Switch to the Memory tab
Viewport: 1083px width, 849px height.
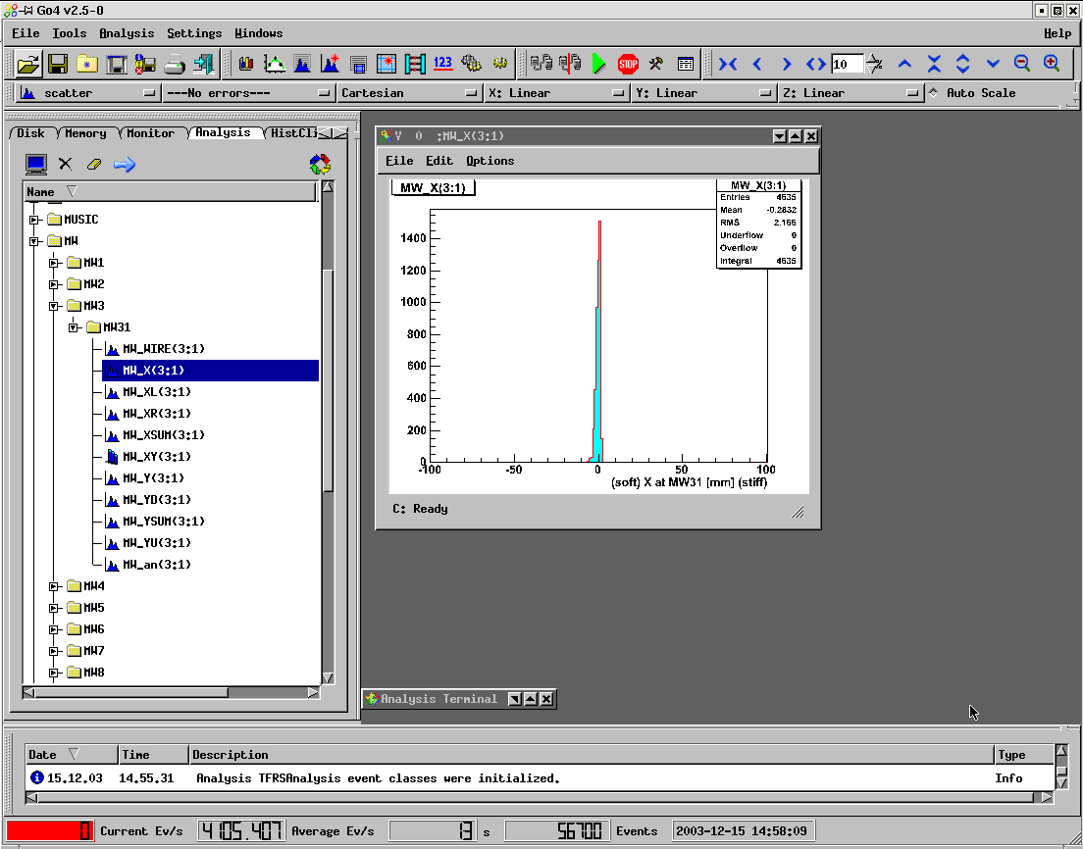click(x=85, y=133)
